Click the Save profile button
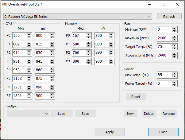The height and width of the screenshot is (140, 185). click(x=85, y=114)
